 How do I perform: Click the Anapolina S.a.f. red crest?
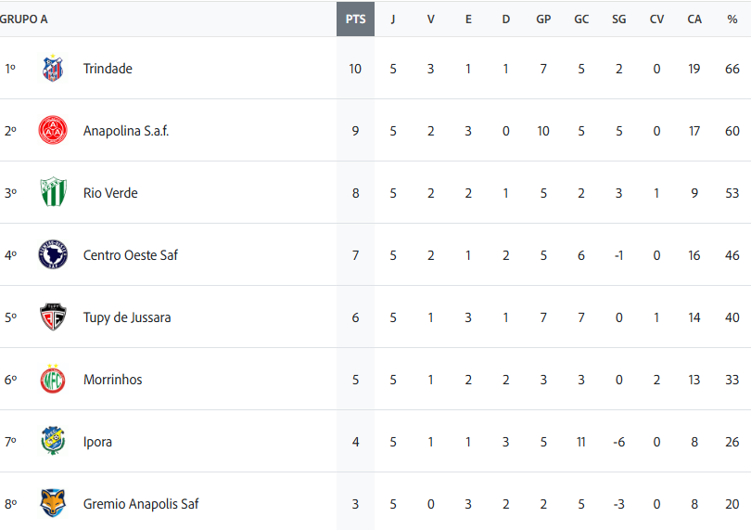coord(53,131)
